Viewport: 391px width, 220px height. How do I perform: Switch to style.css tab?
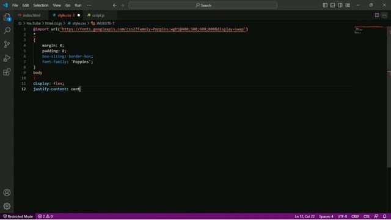[x=66, y=15]
